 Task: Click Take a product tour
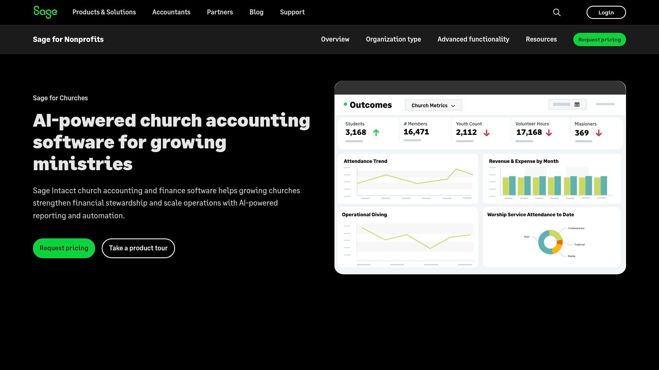pyautogui.click(x=138, y=248)
